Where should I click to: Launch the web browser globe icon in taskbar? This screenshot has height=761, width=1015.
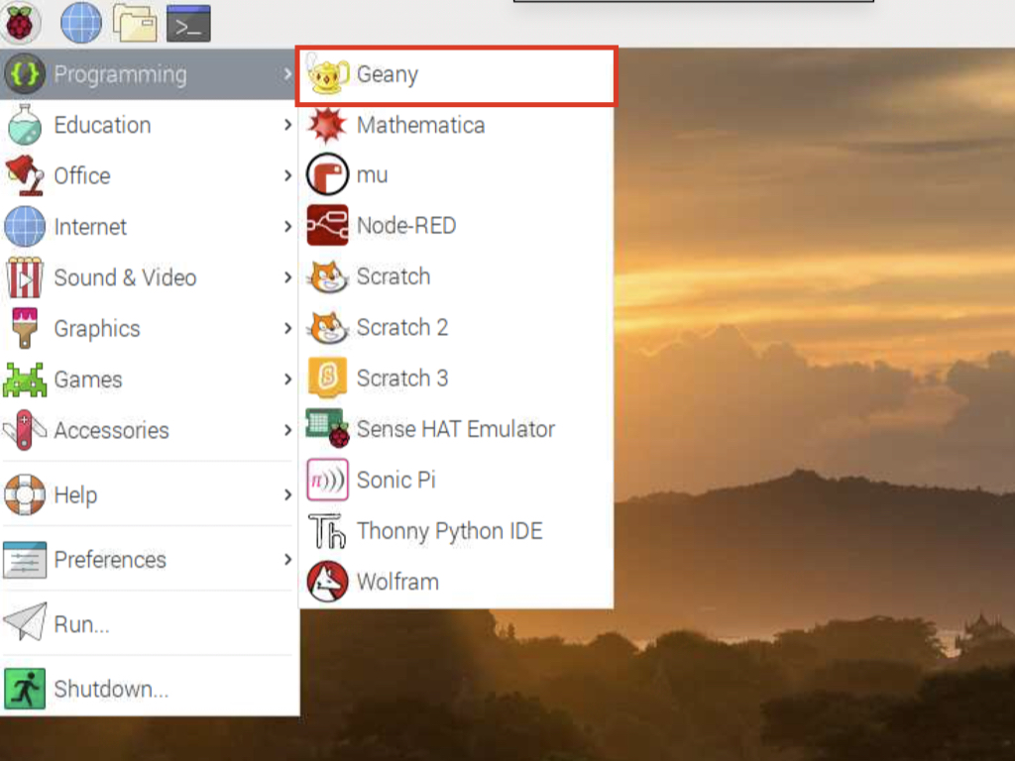81,23
